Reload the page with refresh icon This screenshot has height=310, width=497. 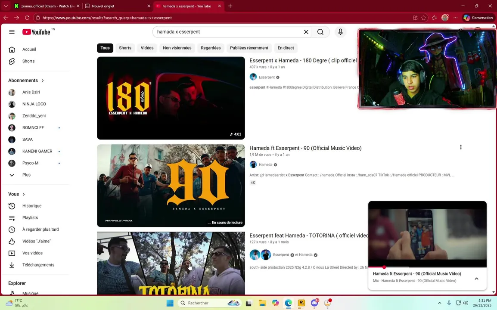tap(27, 18)
